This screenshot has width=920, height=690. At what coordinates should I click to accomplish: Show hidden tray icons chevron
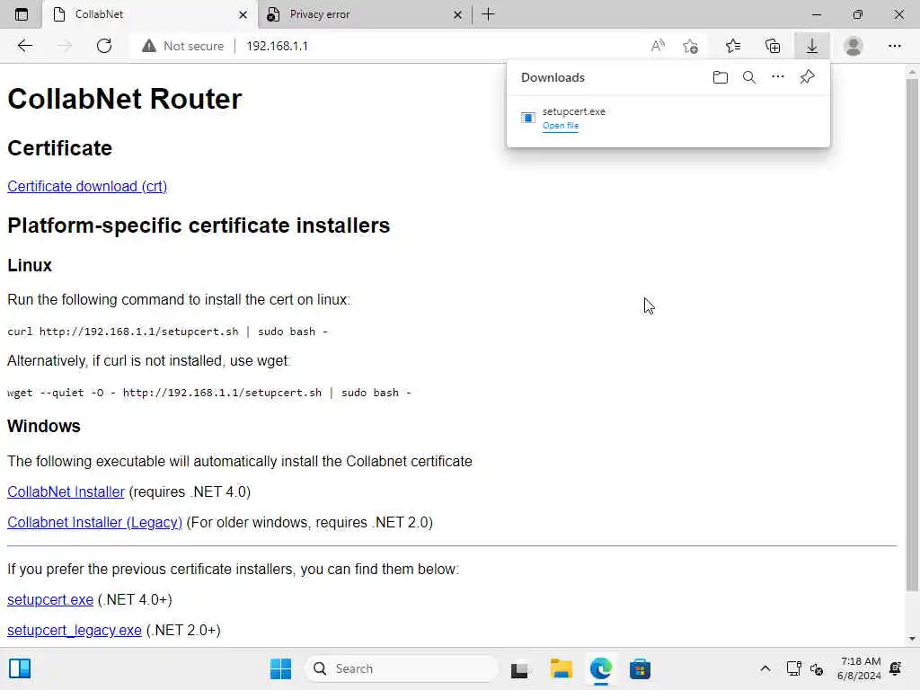point(765,668)
